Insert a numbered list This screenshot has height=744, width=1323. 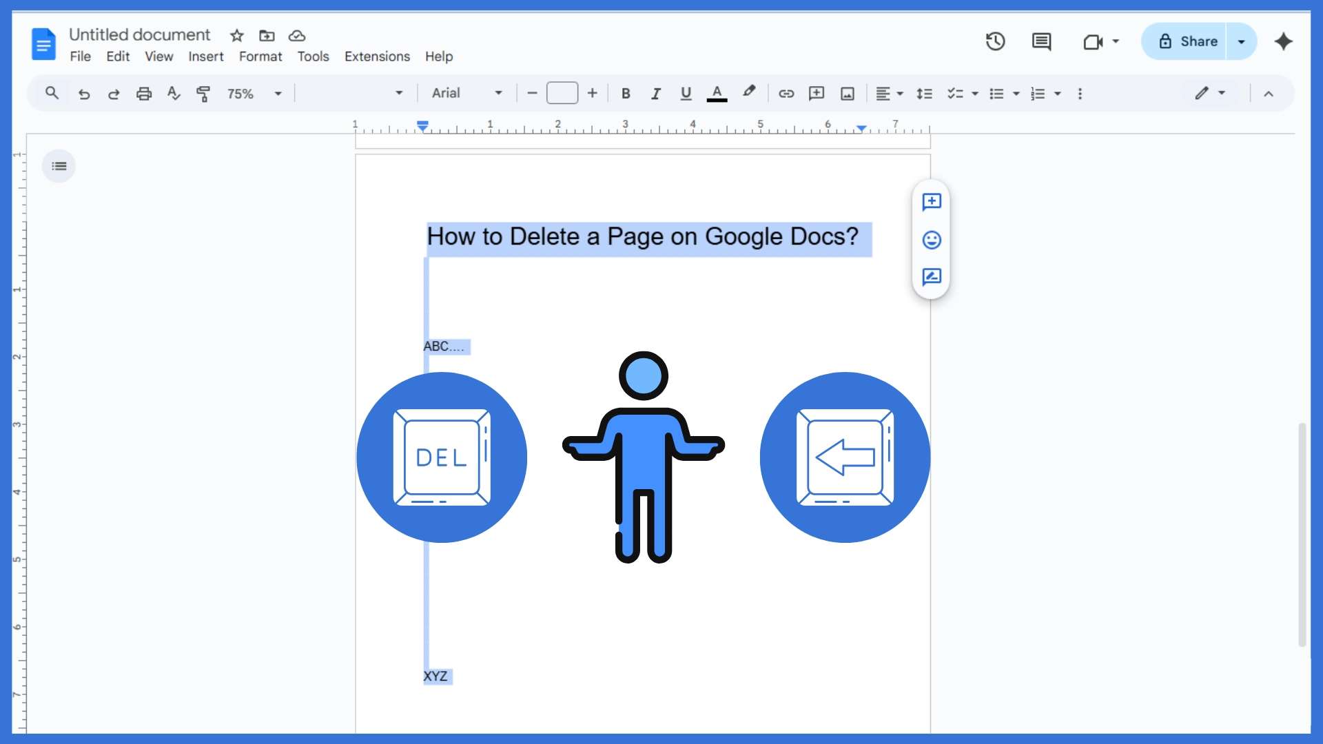point(1038,94)
